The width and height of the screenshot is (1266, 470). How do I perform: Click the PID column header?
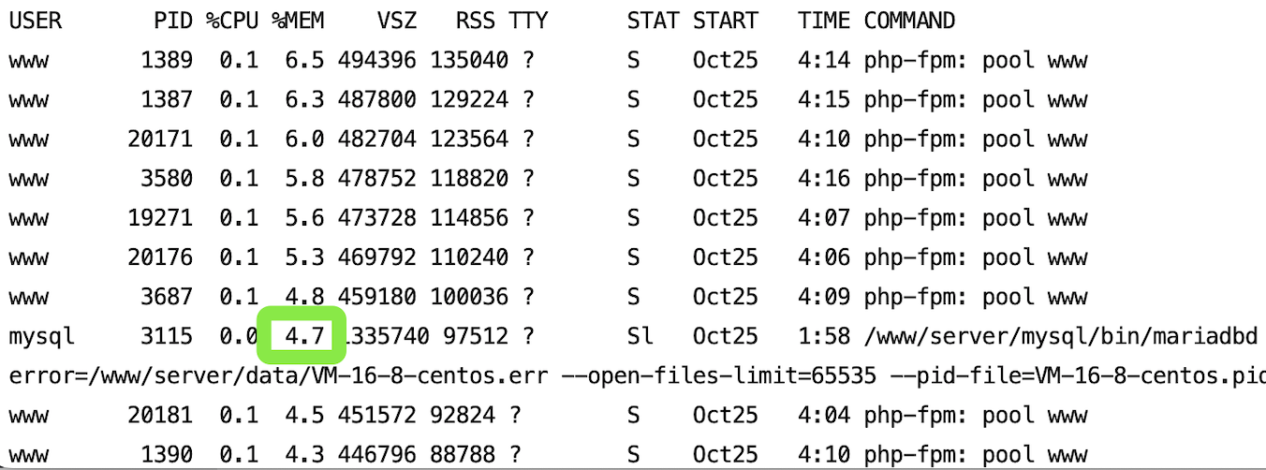(x=173, y=21)
